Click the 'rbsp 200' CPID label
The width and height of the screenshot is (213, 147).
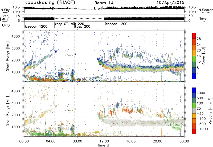click(x=83, y=27)
